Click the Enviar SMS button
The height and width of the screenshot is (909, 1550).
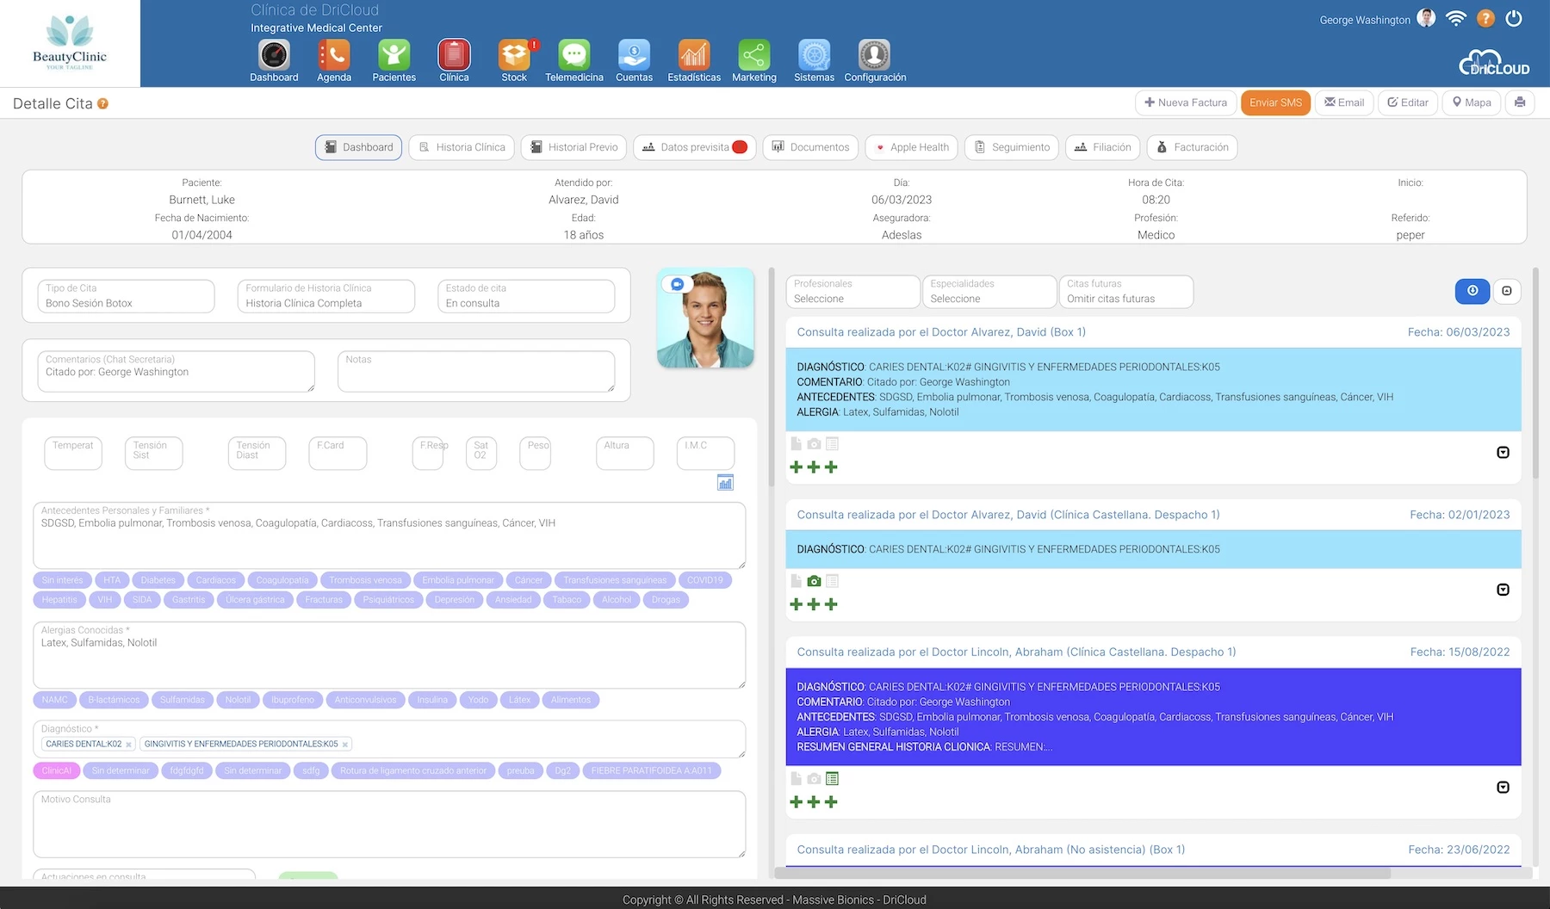click(x=1275, y=102)
